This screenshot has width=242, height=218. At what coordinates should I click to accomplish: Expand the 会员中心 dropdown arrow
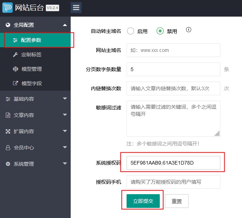65,147
